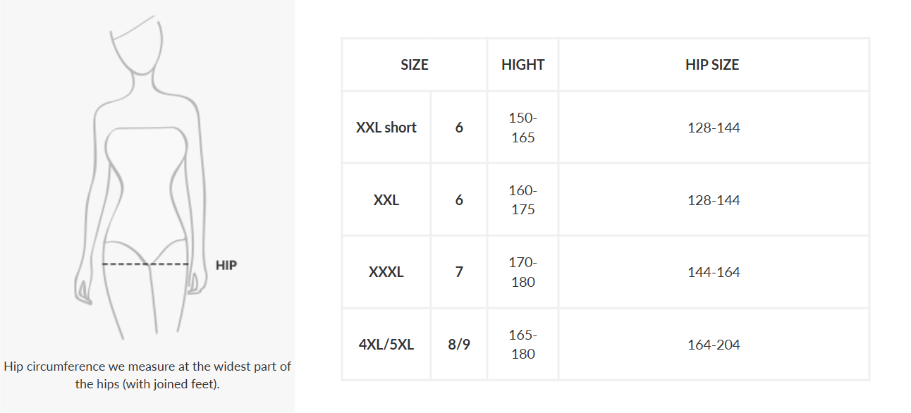Select the 164-204 hip size cell
Screen dimensions: 911x413
point(714,345)
